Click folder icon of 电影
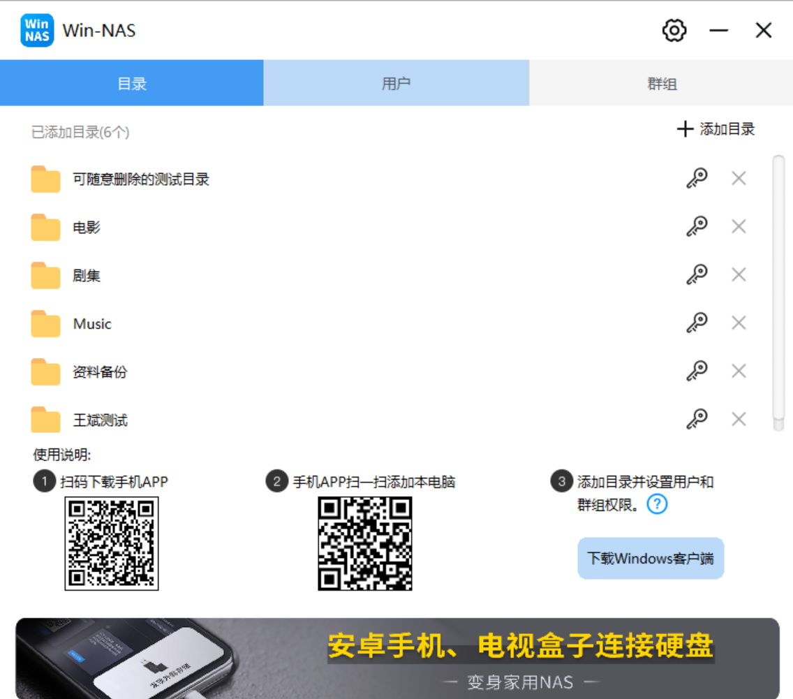The image size is (793, 699). point(45,227)
